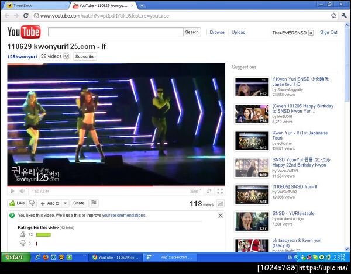Image resolution: width=351 pixels, height=274 pixels.
Task: Open 'Kwon Yuri - If (1st Japanese Tour)' thumbnail
Action: click(252, 141)
